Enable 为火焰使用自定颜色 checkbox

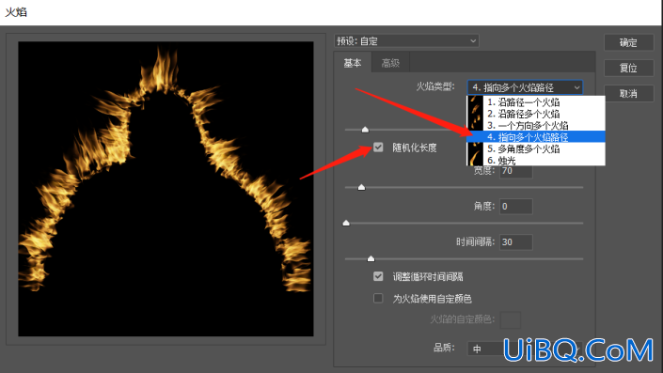click(x=378, y=298)
